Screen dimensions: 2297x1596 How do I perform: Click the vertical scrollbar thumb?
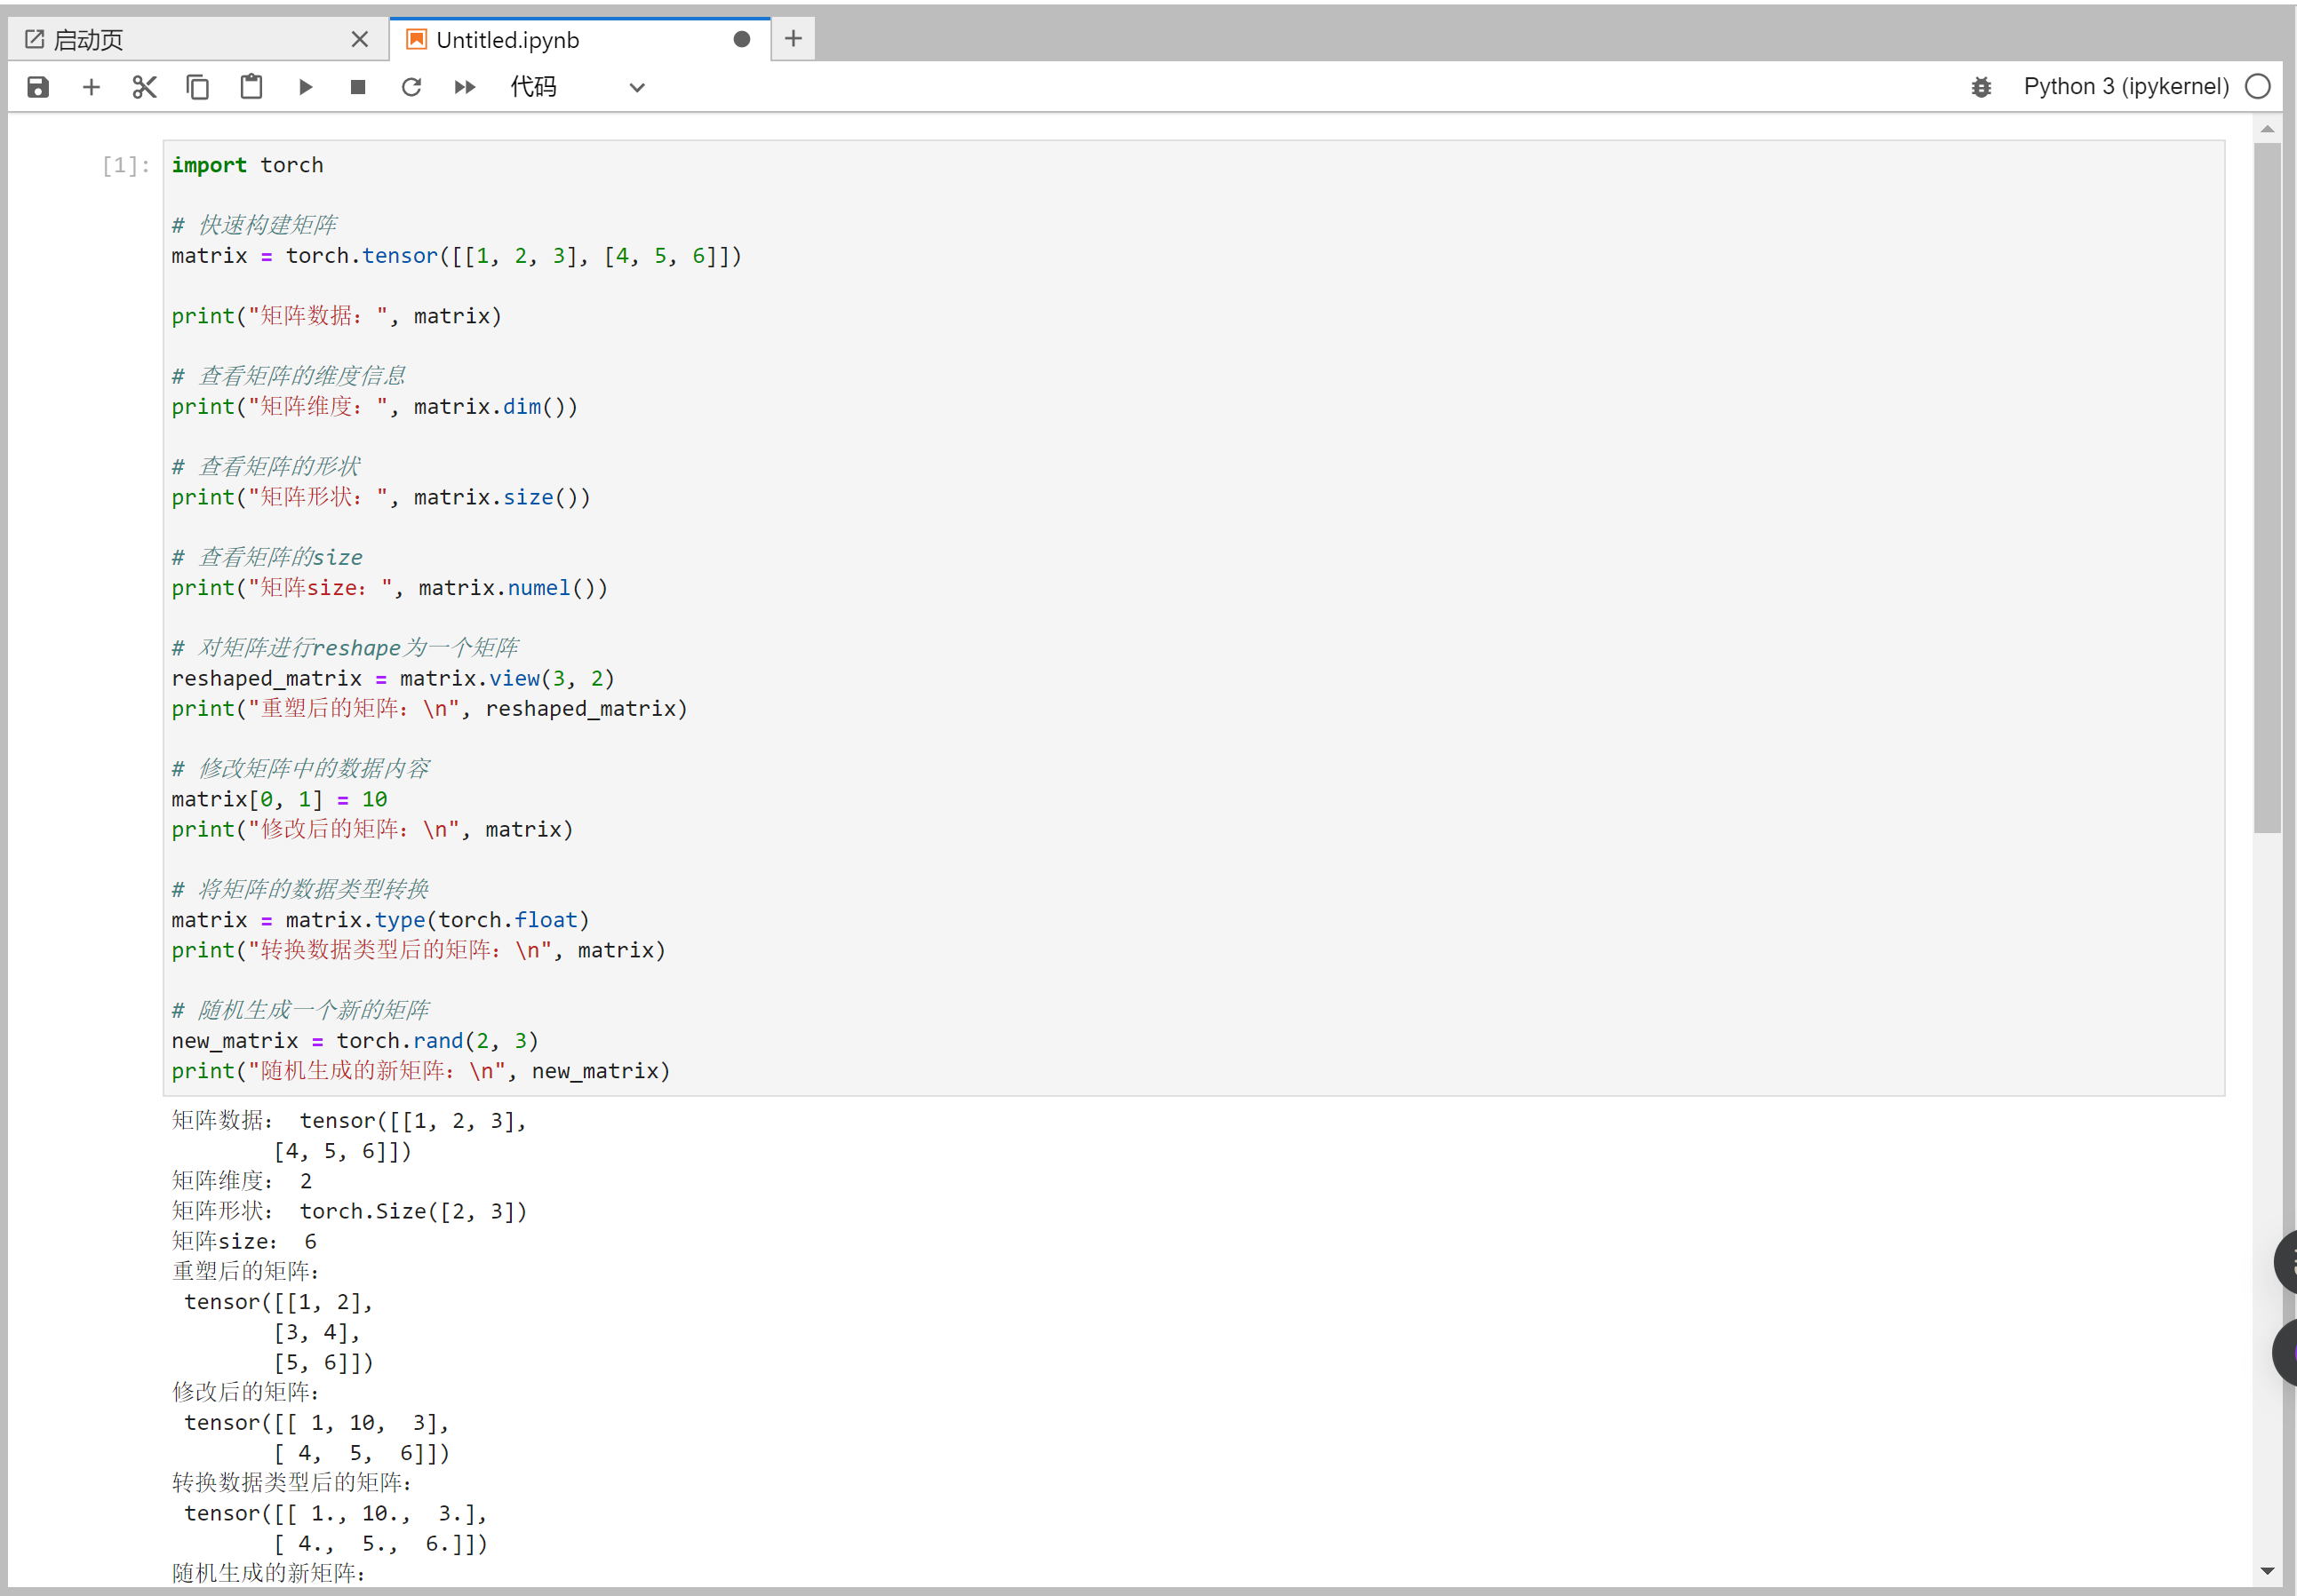[2267, 488]
